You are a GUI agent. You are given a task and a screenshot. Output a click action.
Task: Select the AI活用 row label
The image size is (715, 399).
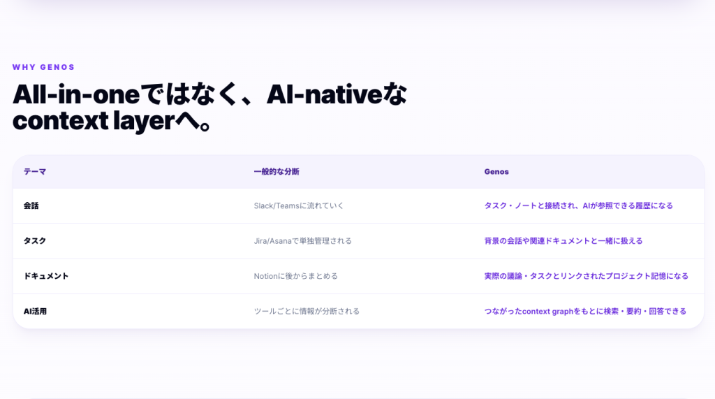(x=35, y=312)
